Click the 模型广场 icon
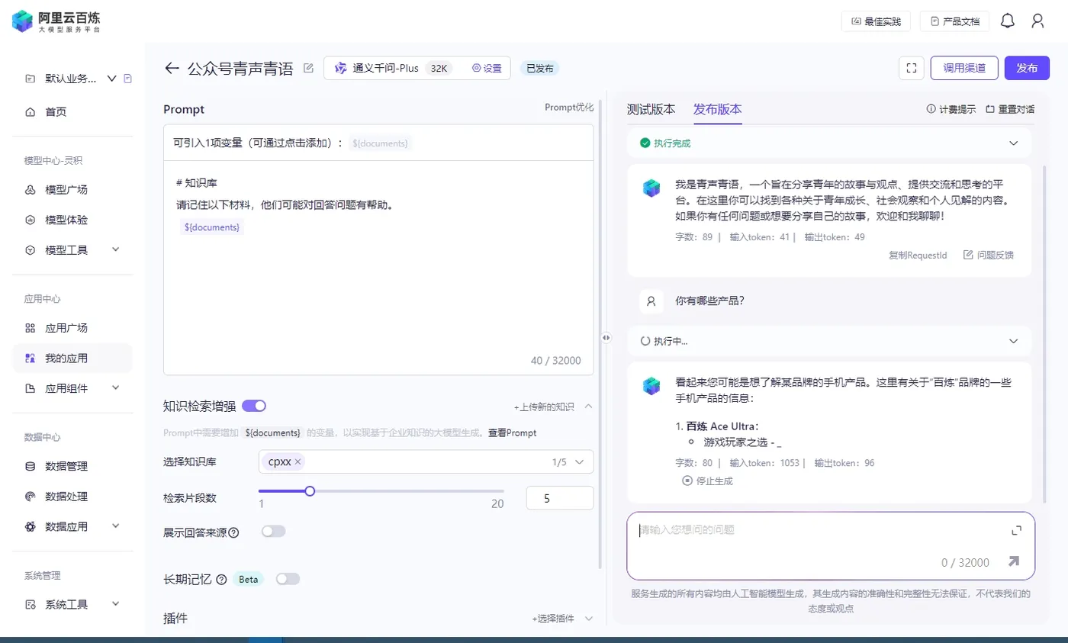 (x=31, y=189)
